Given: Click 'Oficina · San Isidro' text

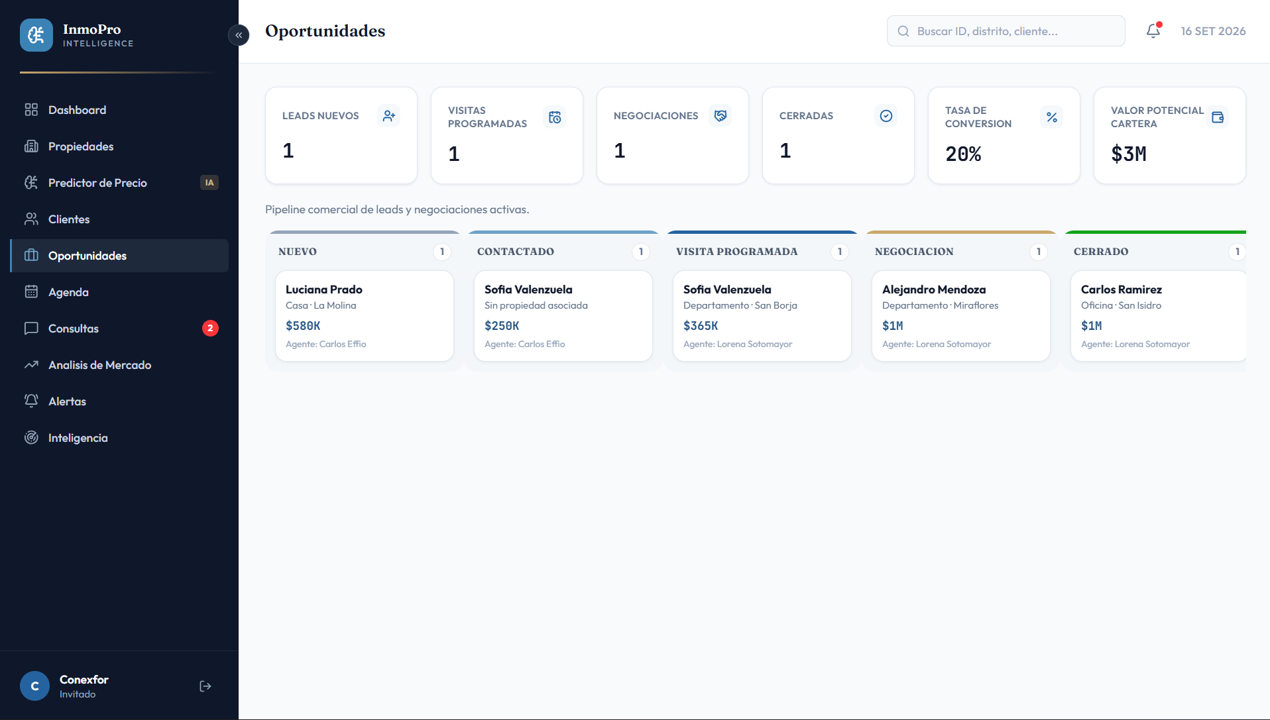Looking at the screenshot, I should click(1121, 305).
